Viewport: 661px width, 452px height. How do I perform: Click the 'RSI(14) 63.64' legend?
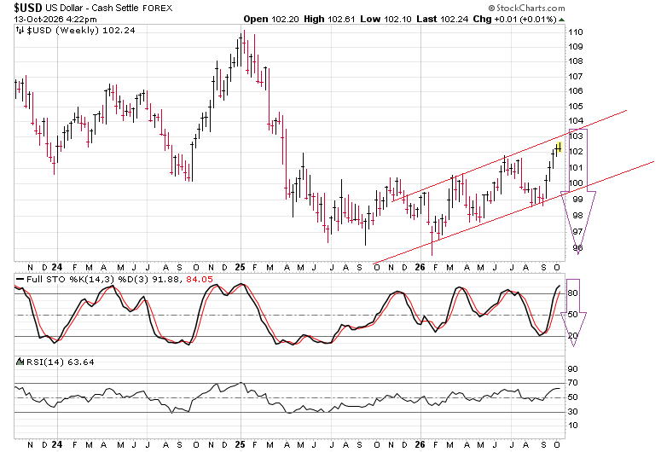(61, 362)
